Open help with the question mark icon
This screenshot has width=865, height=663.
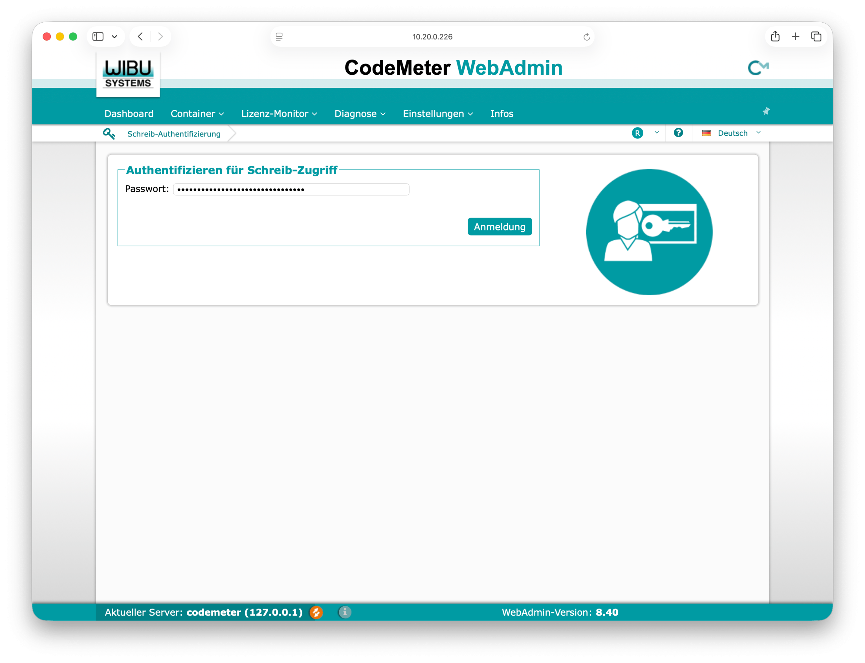678,133
